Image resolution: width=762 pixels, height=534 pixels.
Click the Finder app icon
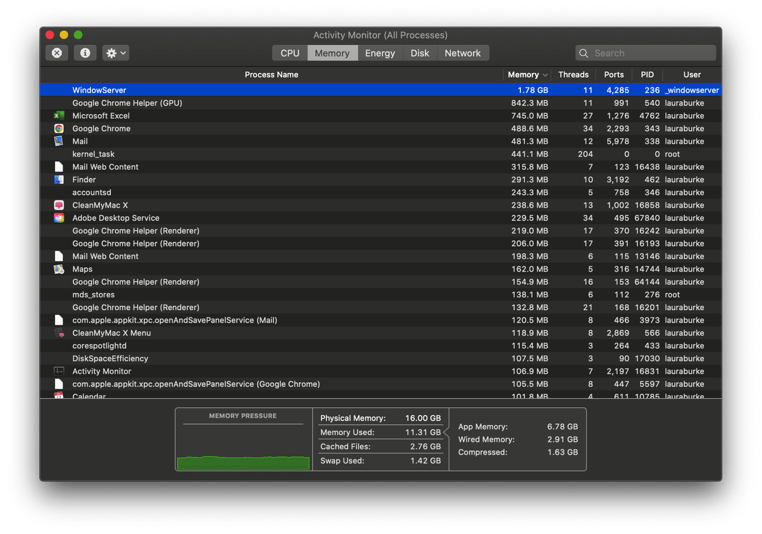click(59, 180)
